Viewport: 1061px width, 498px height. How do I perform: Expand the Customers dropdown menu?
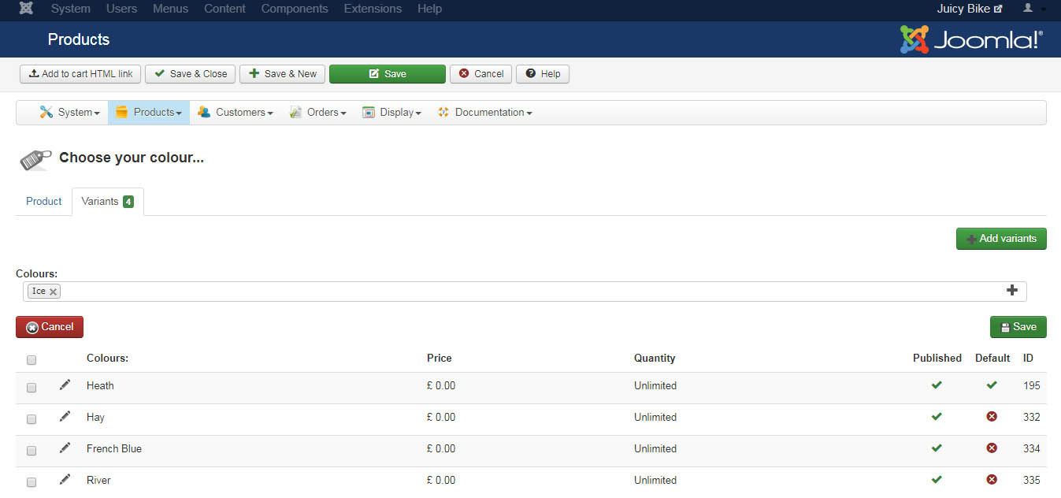click(x=235, y=113)
